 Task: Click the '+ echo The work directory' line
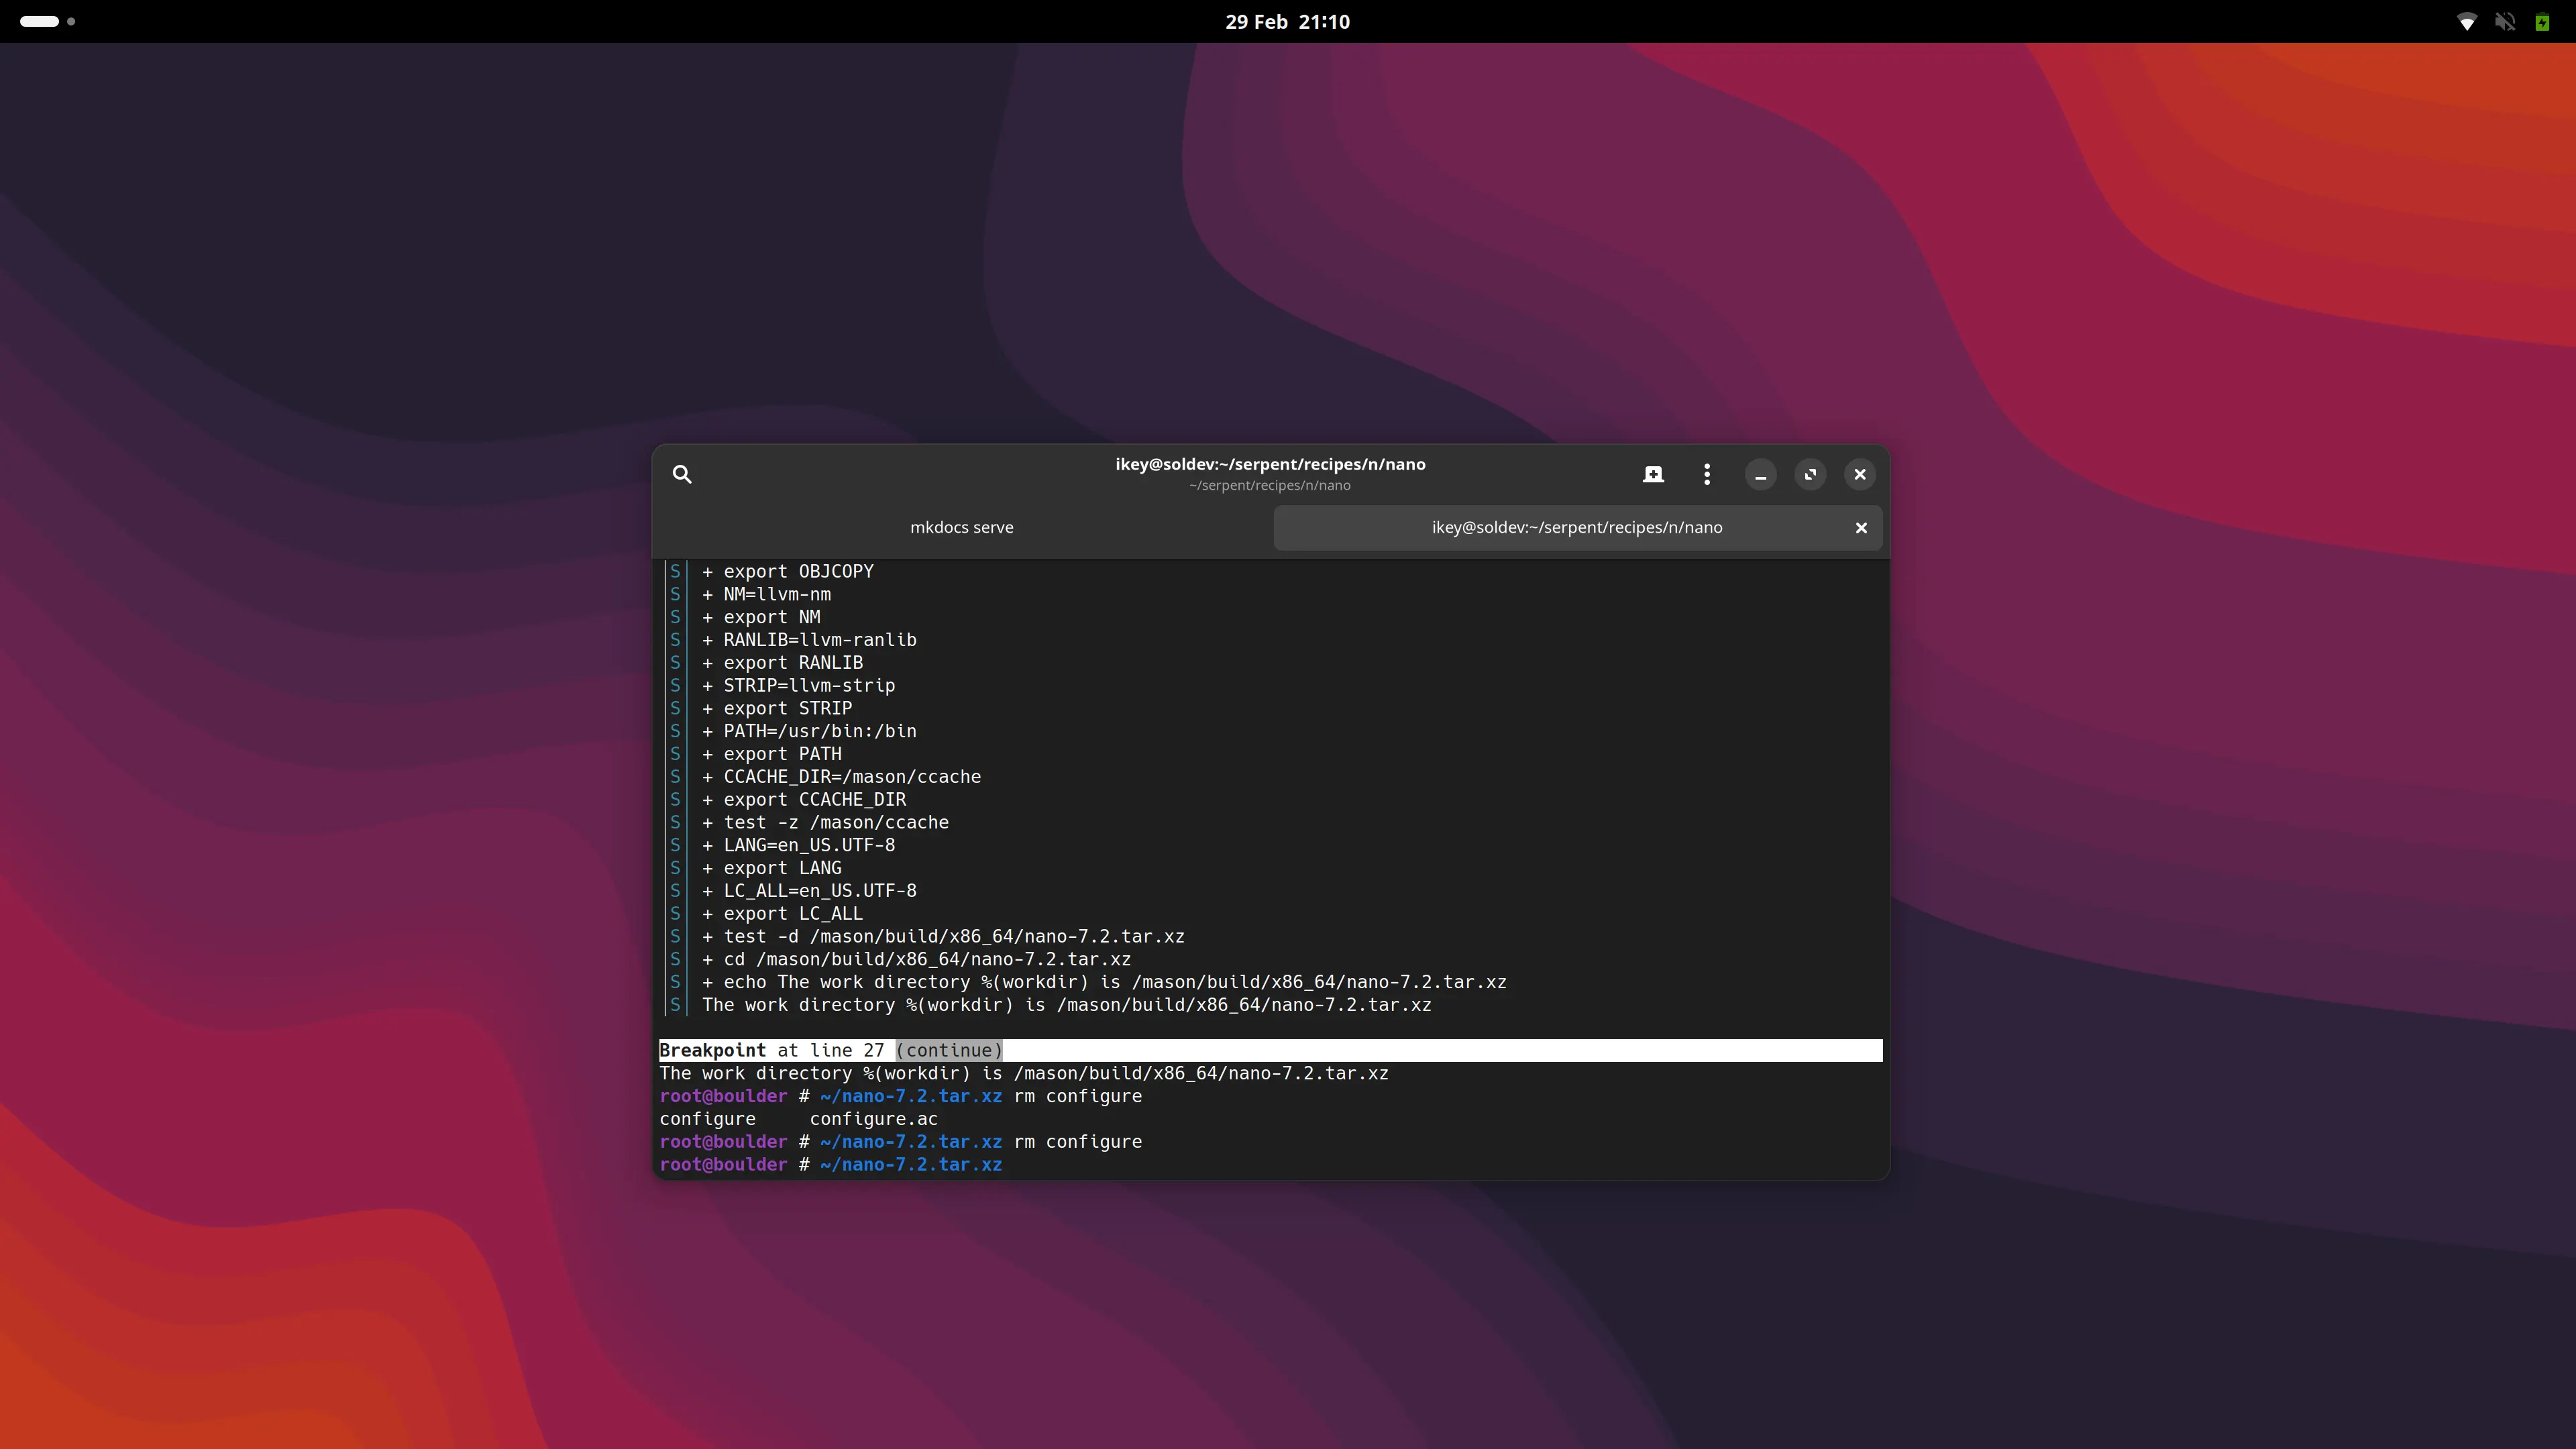click(1104, 982)
